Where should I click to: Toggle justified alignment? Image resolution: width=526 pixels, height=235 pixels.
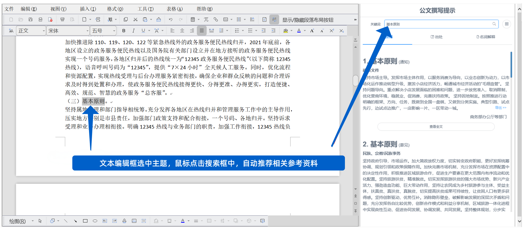[202, 31]
